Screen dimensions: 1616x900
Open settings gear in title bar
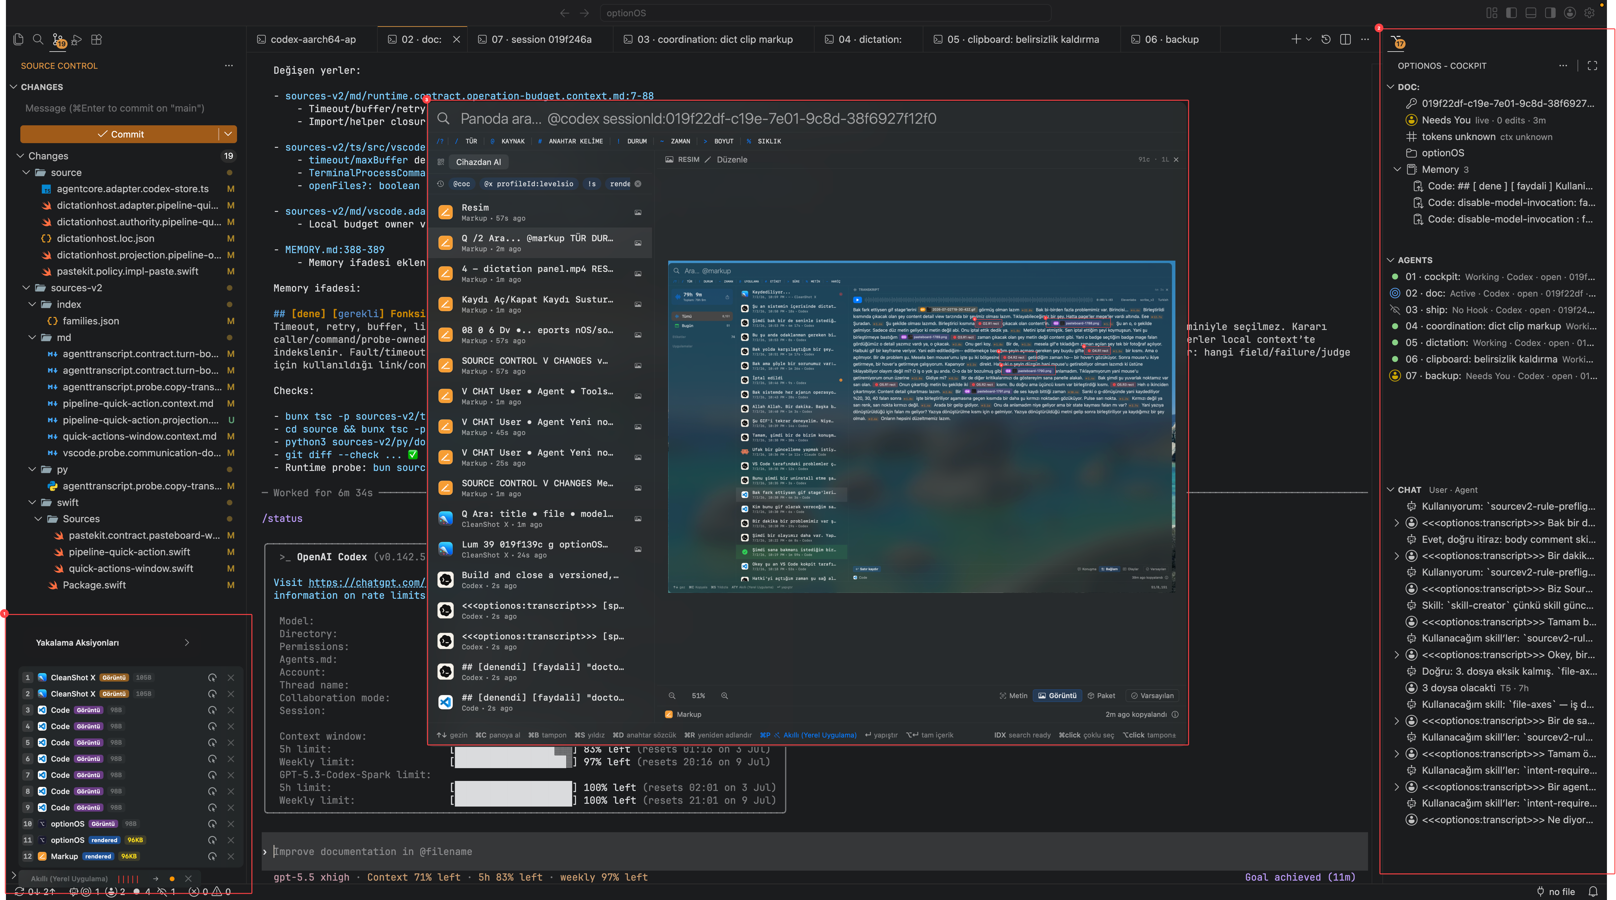pos(1590,12)
